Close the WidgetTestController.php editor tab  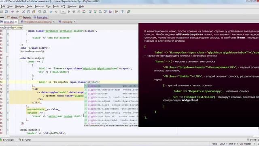tap(54, 22)
